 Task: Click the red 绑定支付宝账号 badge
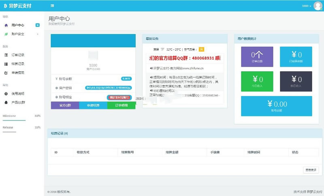point(119,97)
